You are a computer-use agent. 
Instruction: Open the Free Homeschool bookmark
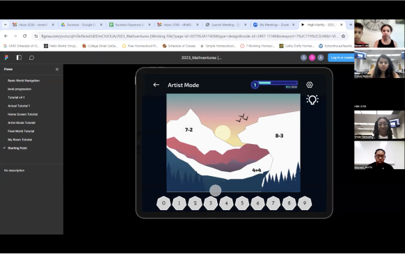(140, 46)
